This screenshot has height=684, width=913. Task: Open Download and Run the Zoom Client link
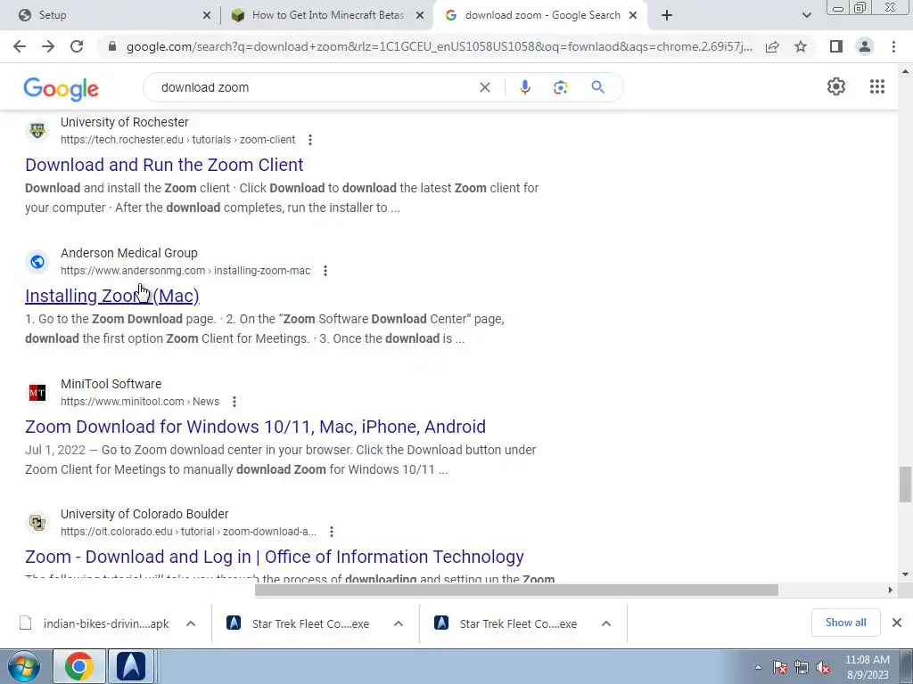(x=164, y=165)
